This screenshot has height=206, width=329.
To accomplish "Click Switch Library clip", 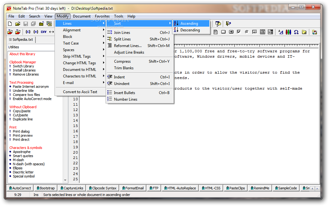I will tap(23, 66).
